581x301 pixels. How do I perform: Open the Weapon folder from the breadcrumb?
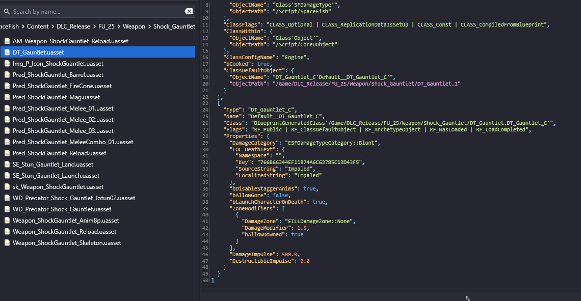(134, 26)
